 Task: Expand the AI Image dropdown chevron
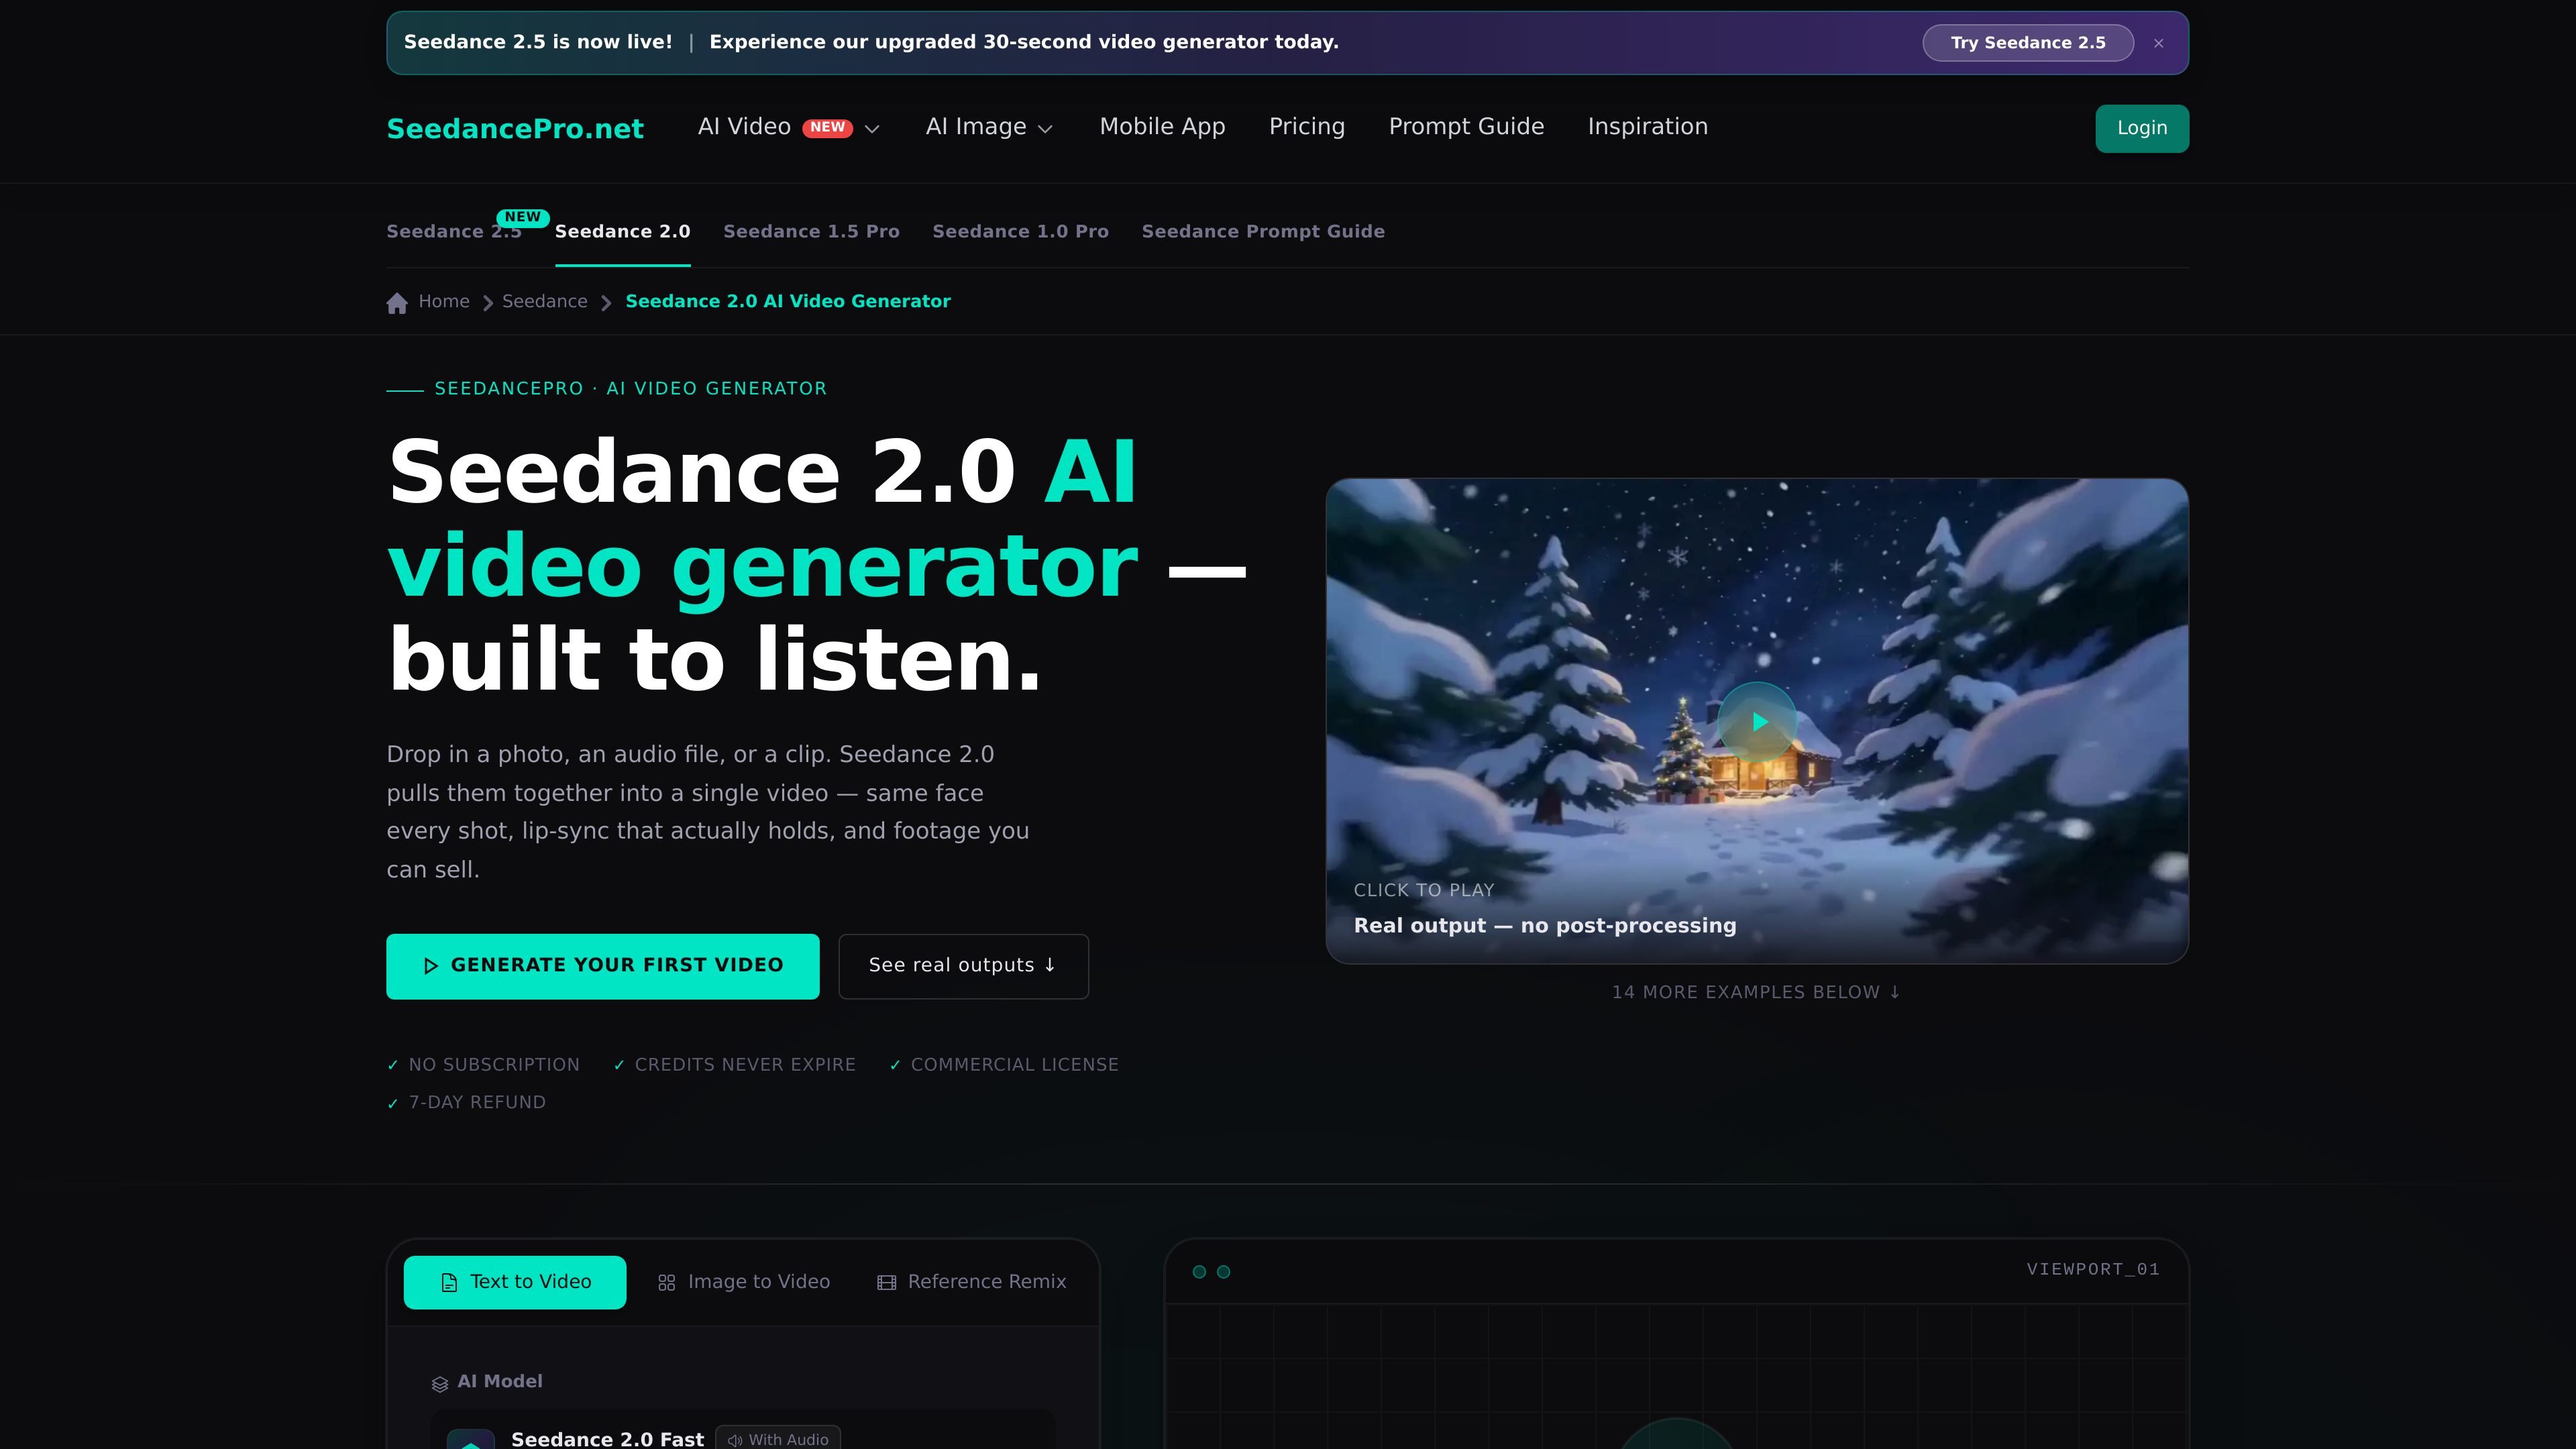pos(1046,128)
